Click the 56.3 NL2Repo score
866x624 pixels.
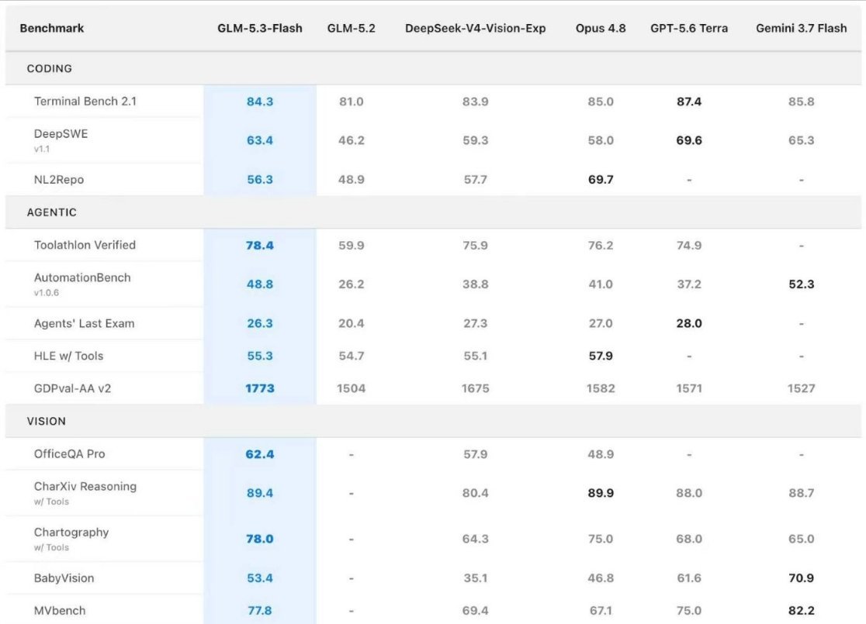click(x=260, y=179)
